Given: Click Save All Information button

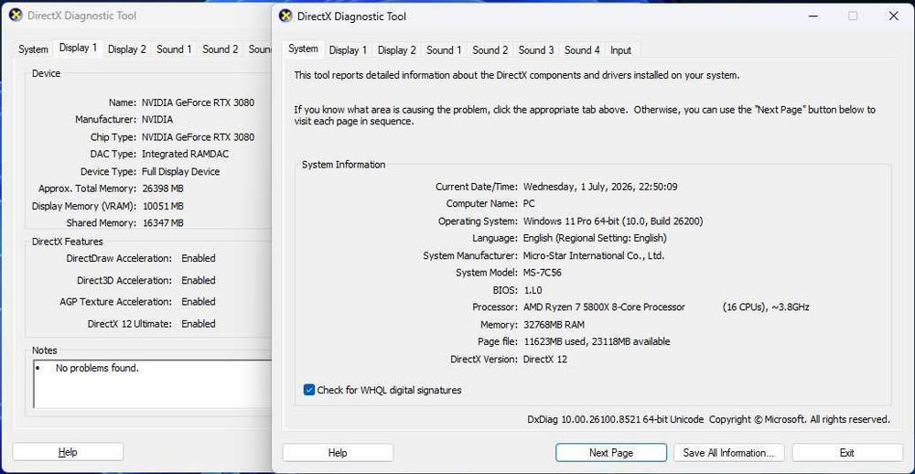Looking at the screenshot, I should (728, 452).
